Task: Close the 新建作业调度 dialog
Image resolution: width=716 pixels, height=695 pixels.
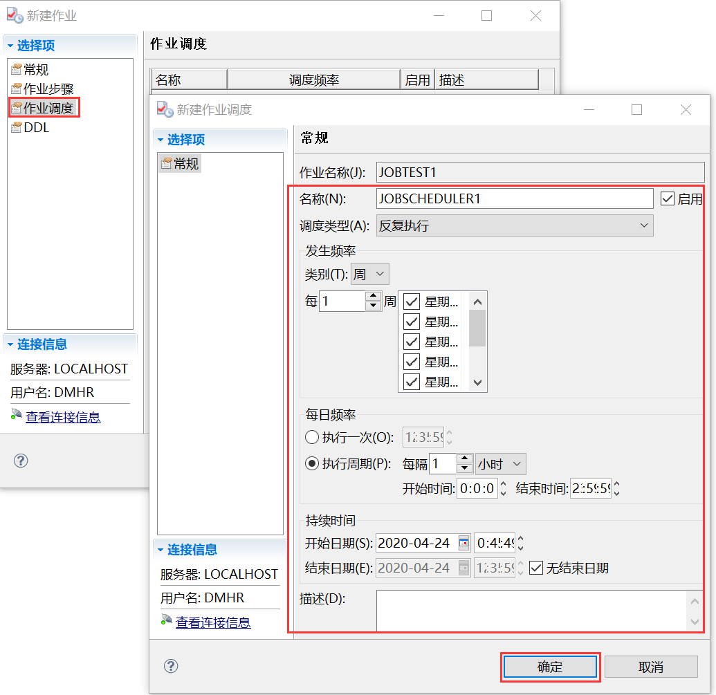Action: coord(686,109)
